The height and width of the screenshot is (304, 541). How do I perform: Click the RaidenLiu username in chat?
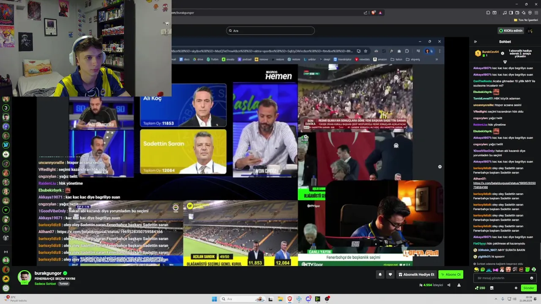tap(480, 125)
